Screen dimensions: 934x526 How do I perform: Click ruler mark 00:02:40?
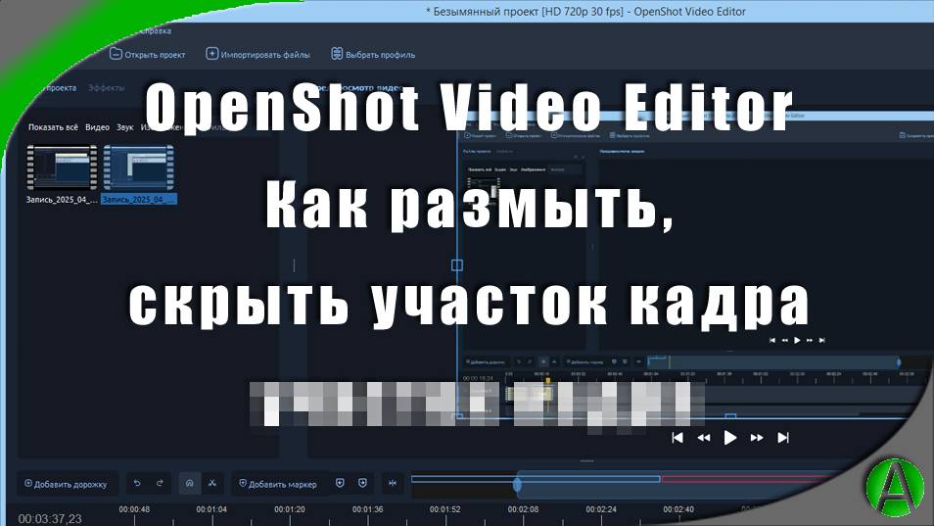pyautogui.click(x=678, y=510)
